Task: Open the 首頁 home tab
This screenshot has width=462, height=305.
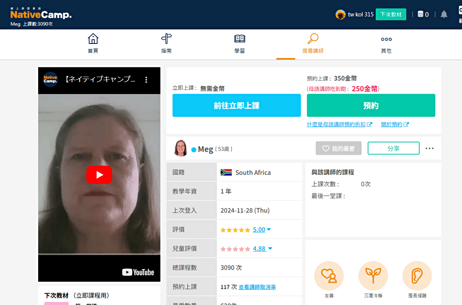Action: pos(93,44)
